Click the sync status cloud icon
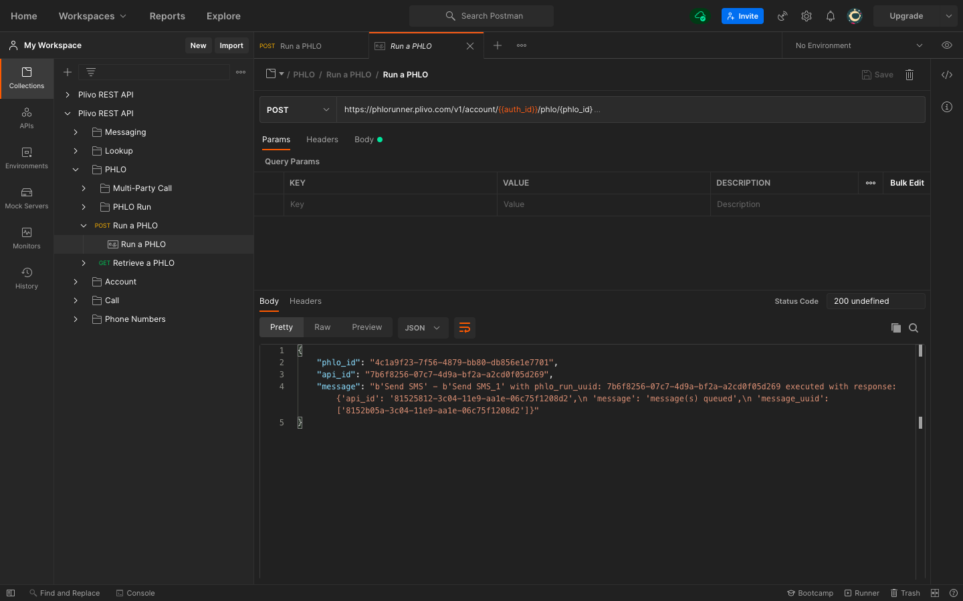 700,16
